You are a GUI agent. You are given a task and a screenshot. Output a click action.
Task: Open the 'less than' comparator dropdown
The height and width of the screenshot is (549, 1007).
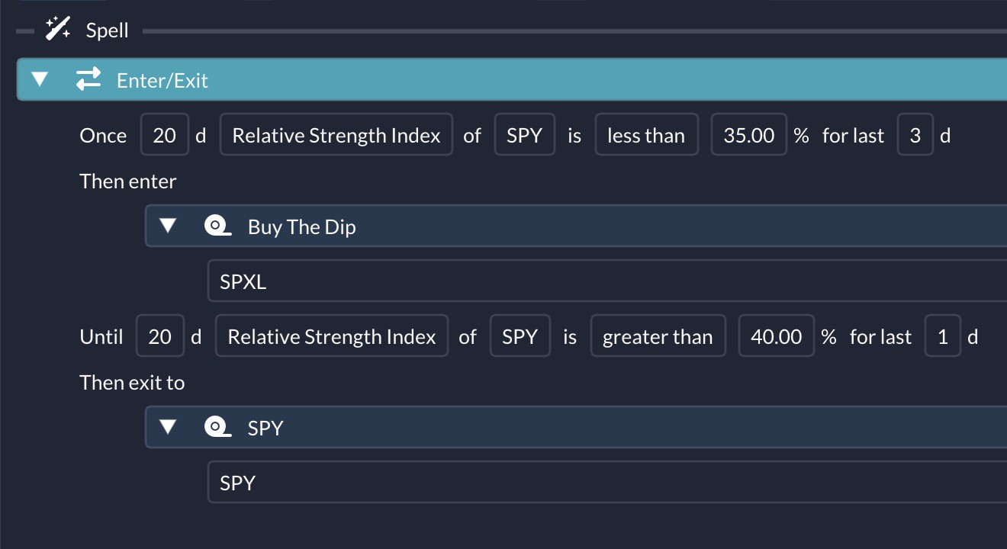click(646, 135)
